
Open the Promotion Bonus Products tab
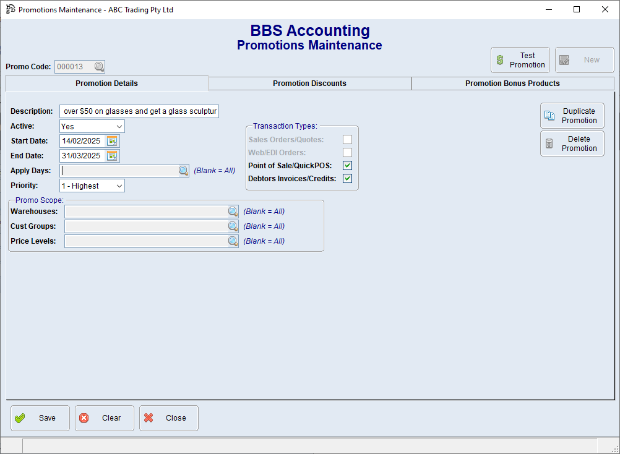(512, 84)
